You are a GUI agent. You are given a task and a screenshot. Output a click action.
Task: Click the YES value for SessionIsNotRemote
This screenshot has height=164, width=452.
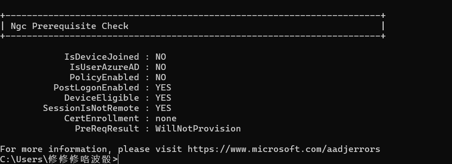pyautogui.click(x=163, y=108)
